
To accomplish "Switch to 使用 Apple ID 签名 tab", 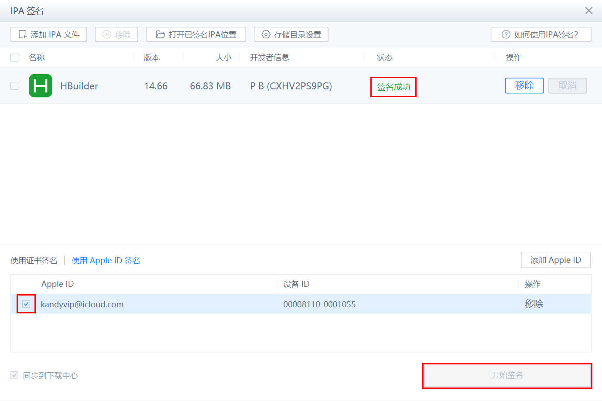I will pos(106,261).
